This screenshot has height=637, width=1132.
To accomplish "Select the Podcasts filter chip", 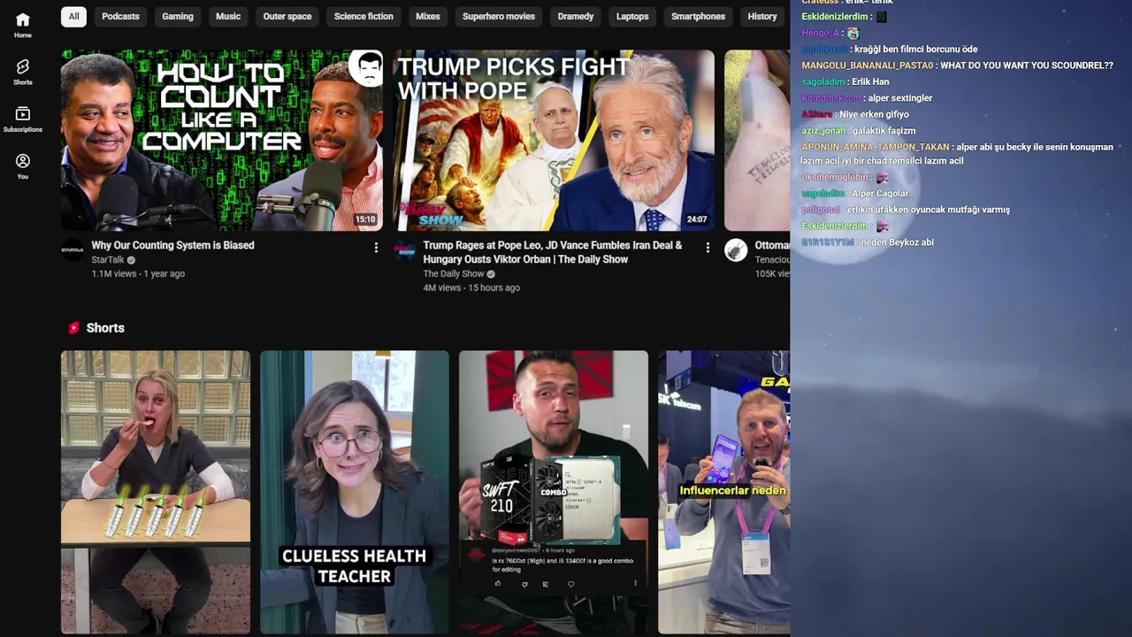I will [120, 16].
